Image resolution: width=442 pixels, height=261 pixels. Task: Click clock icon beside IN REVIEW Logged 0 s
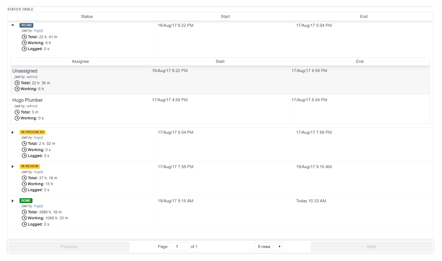point(24,190)
